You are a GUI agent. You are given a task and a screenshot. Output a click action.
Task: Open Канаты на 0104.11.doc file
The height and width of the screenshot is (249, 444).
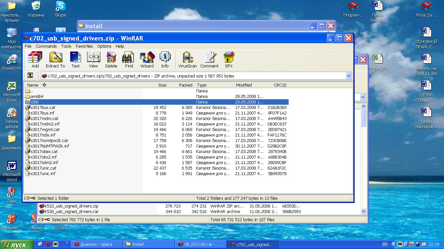click(426, 65)
